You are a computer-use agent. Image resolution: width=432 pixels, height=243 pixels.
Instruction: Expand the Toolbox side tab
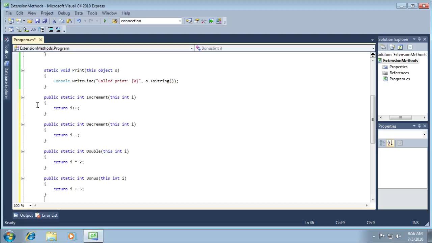[6, 48]
